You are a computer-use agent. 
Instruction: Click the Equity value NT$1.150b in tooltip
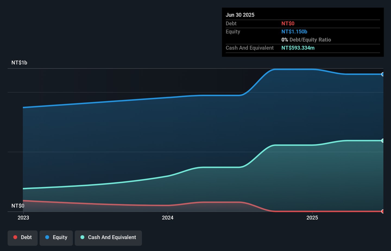pyautogui.click(x=294, y=32)
